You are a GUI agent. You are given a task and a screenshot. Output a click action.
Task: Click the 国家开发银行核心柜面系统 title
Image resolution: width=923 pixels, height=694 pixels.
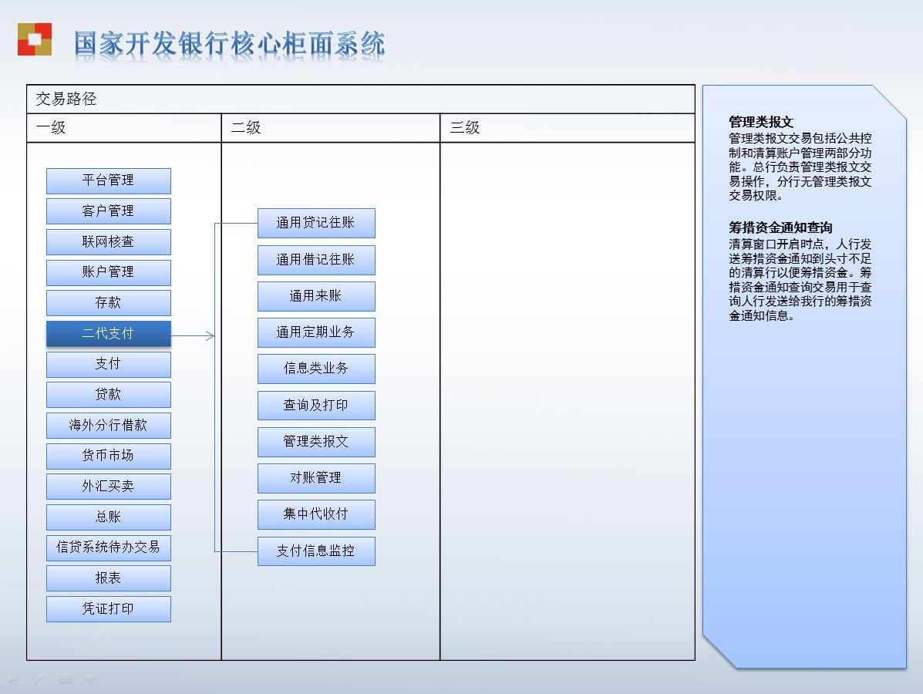point(230,44)
